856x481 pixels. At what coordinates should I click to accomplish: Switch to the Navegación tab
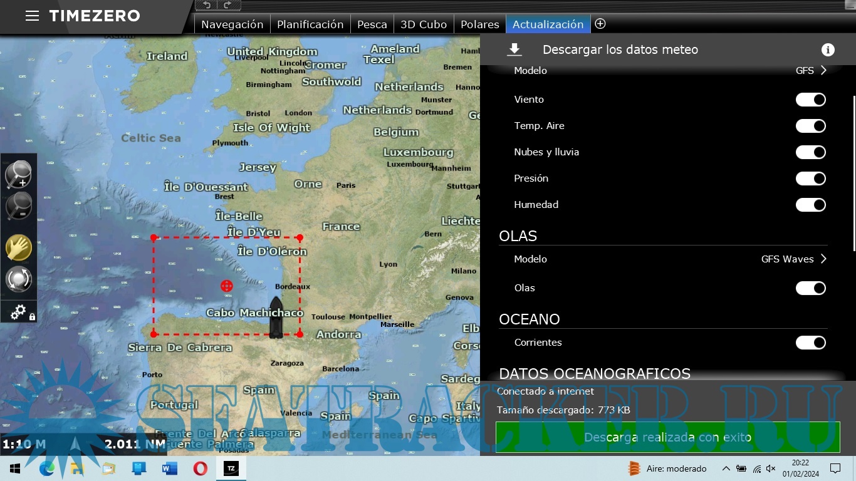click(x=232, y=24)
